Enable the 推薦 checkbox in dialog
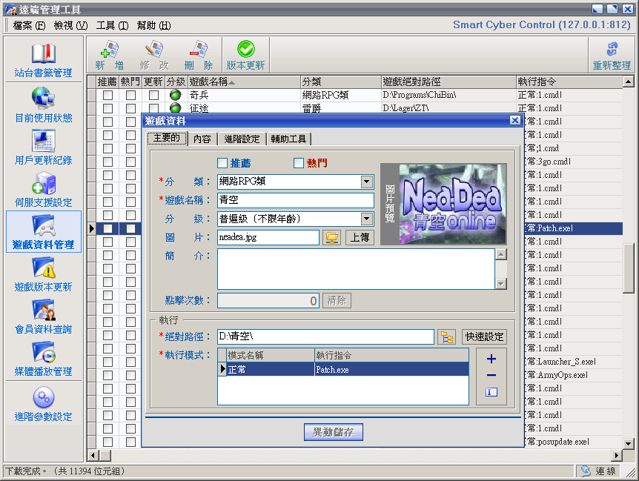 [x=222, y=163]
